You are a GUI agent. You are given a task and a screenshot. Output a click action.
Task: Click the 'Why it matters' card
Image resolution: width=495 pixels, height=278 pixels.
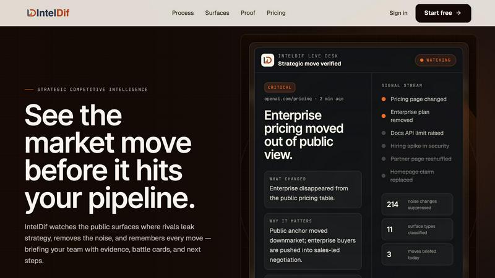[313, 242]
